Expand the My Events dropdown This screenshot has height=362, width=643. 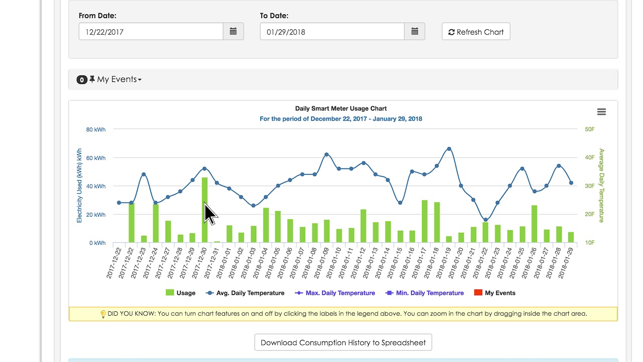point(119,79)
